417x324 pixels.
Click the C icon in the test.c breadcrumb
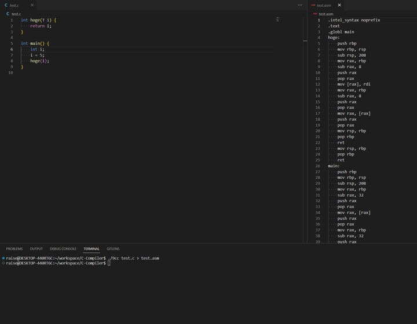[x=8, y=13]
